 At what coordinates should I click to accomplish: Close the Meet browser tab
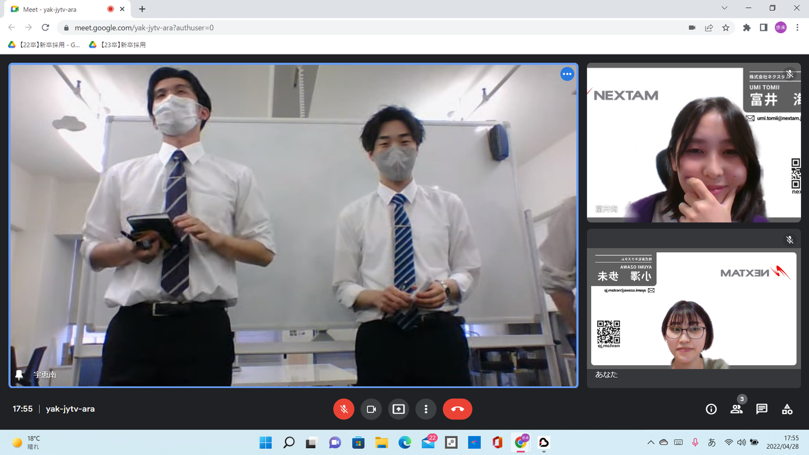click(x=122, y=10)
